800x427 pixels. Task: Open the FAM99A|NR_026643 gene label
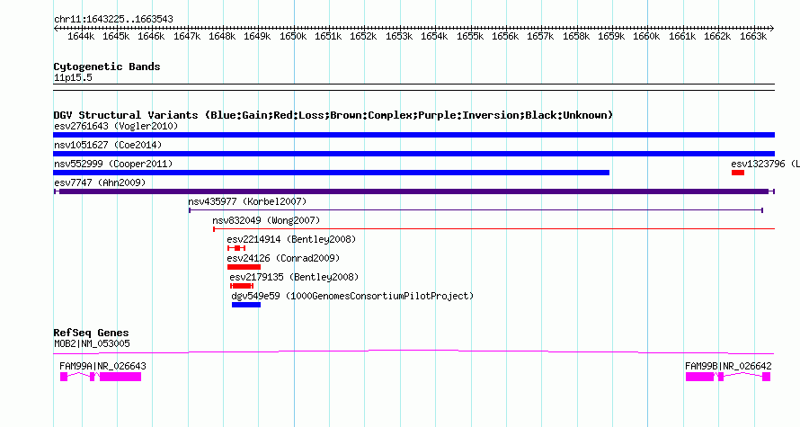pos(102,366)
